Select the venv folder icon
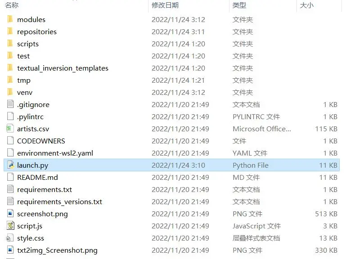 coord(10,92)
